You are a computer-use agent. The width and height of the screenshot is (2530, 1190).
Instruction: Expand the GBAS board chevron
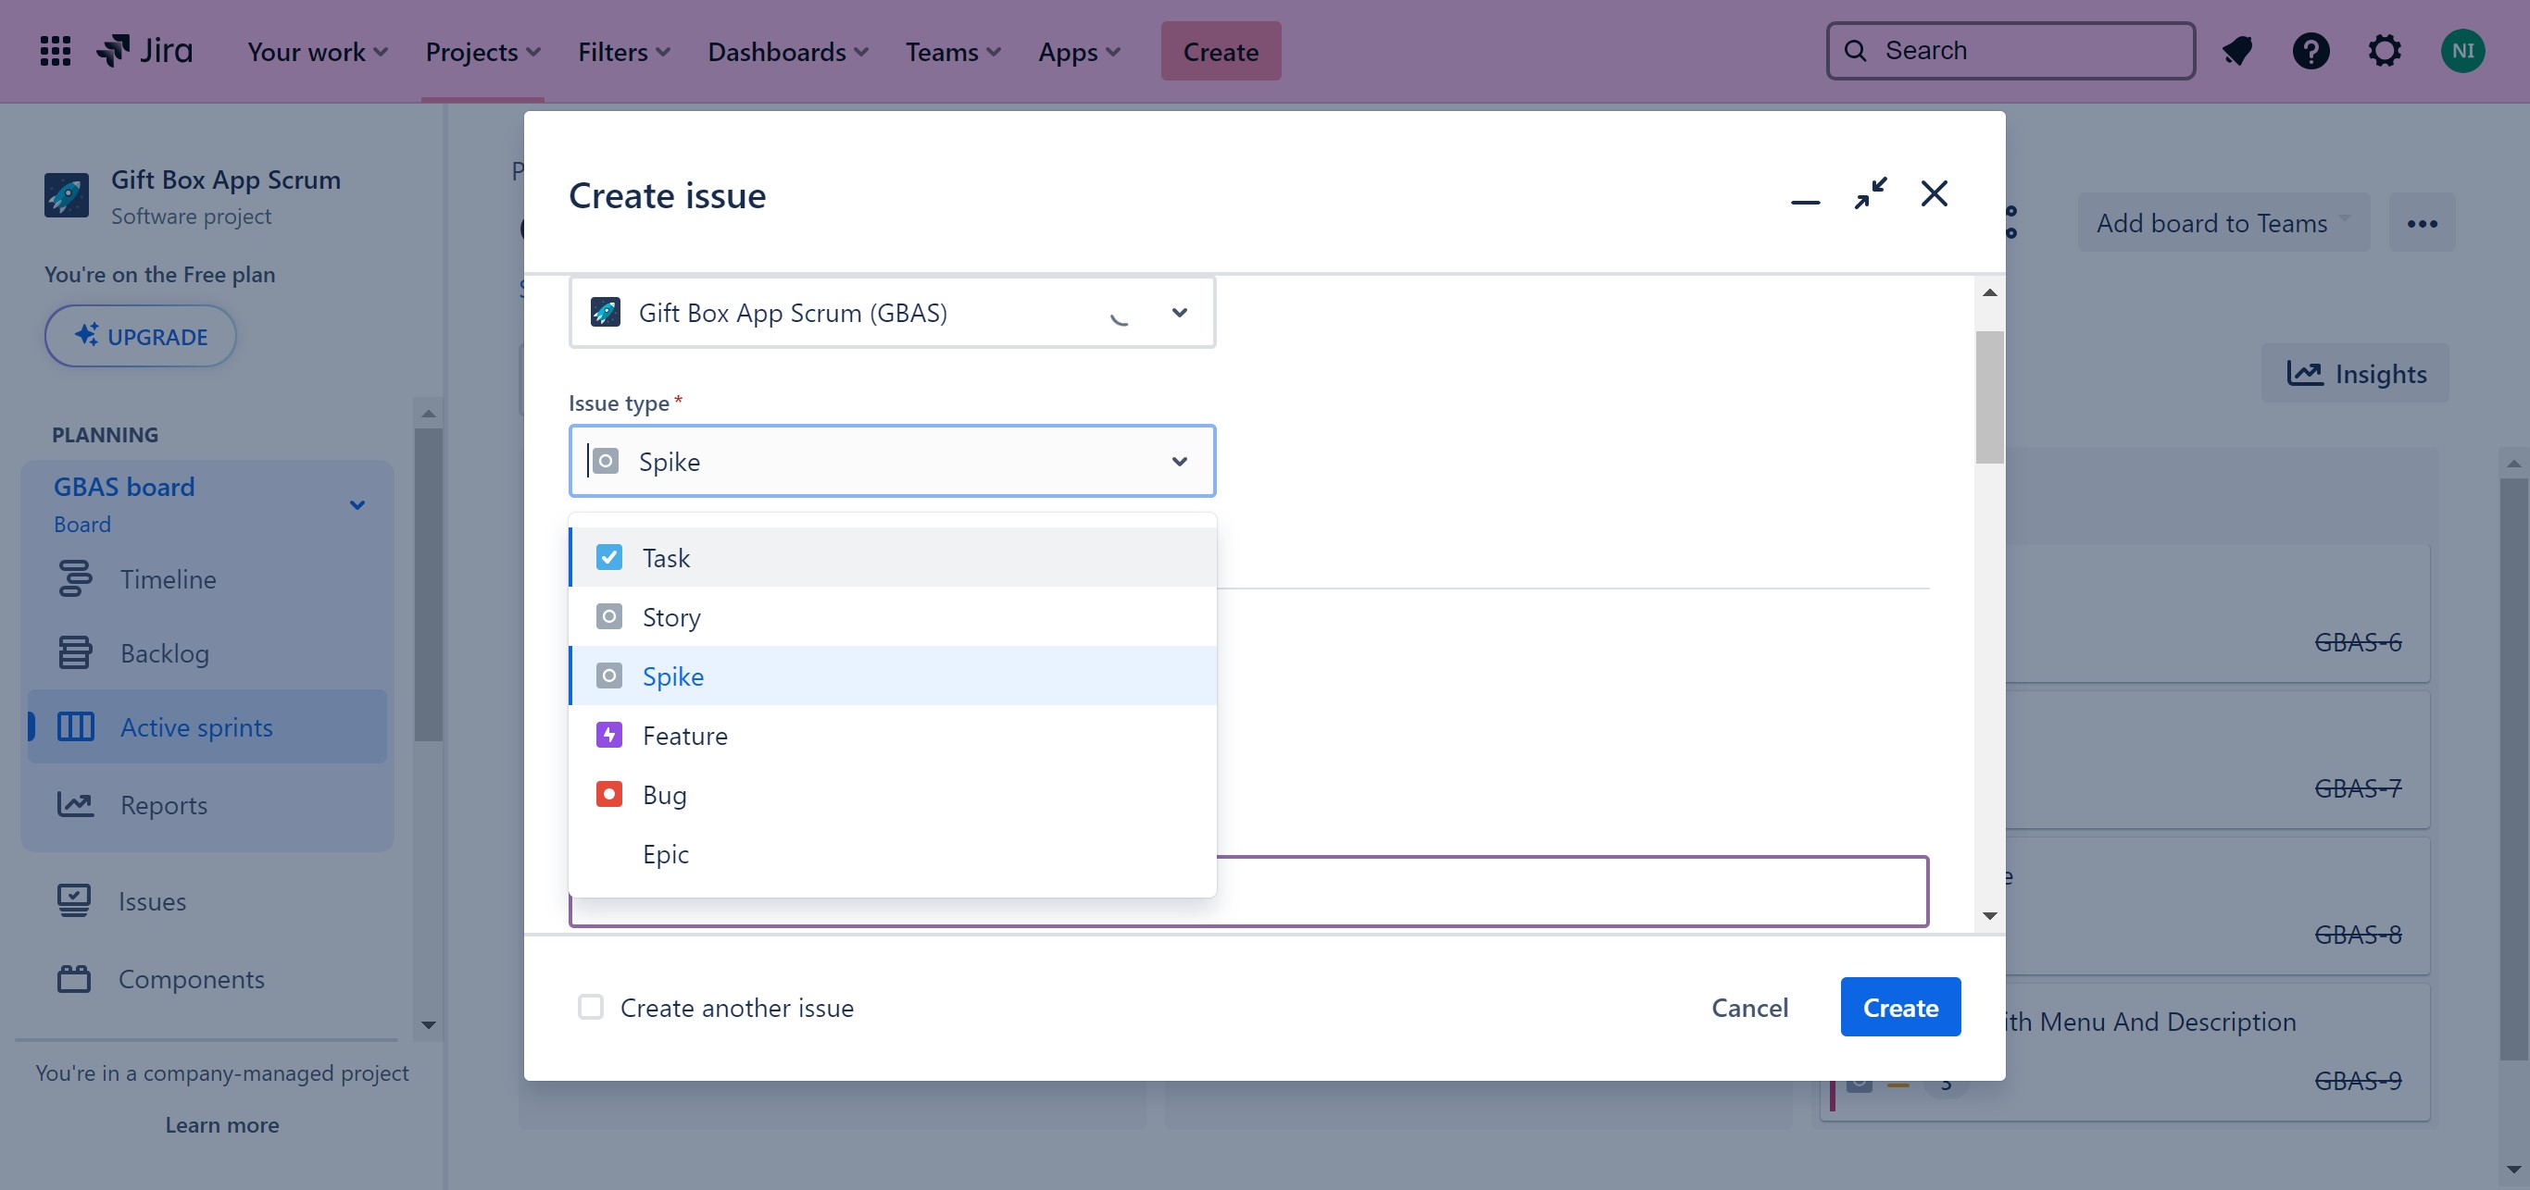click(x=357, y=505)
